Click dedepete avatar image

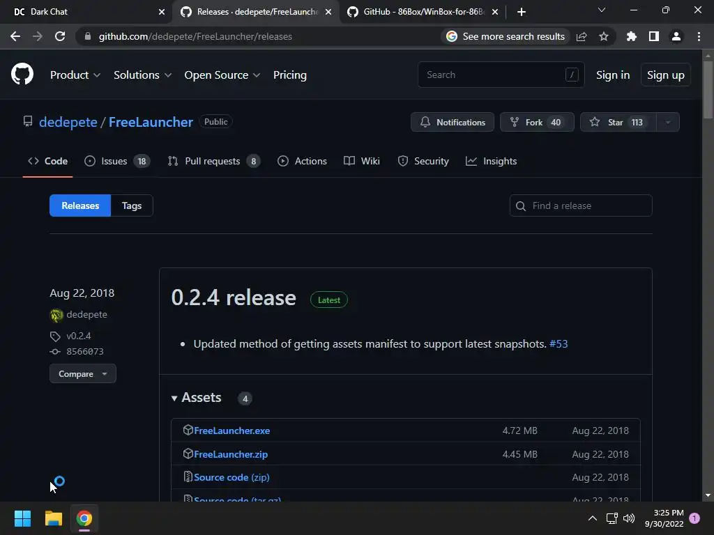(56, 315)
